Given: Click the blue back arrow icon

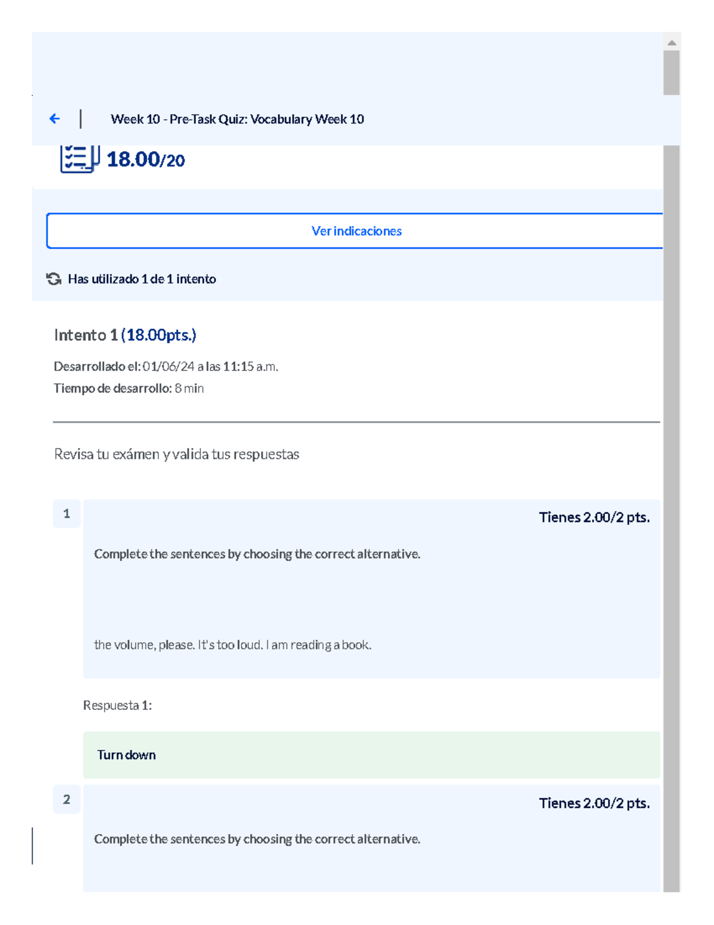Looking at the screenshot, I should pos(55,119).
